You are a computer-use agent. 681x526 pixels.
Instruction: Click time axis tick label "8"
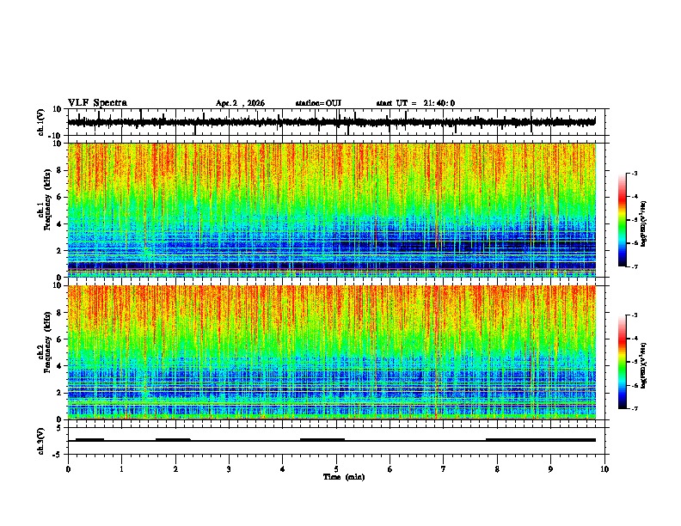click(497, 469)
